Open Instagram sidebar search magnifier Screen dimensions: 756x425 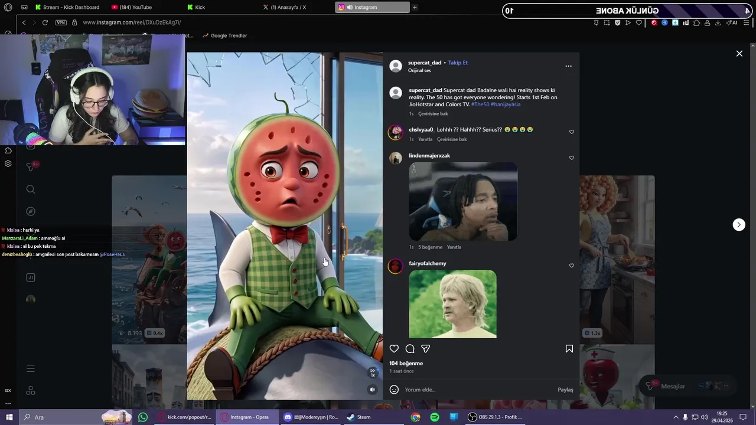31,189
